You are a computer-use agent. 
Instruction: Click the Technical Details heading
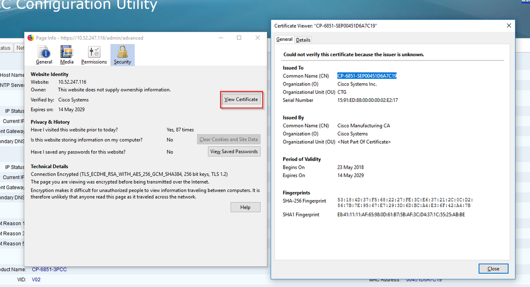point(49,167)
